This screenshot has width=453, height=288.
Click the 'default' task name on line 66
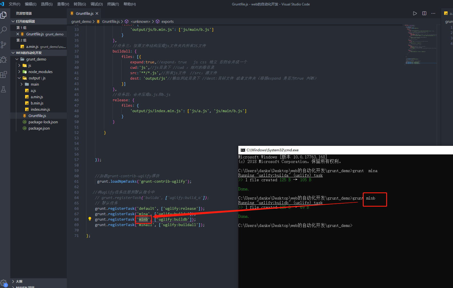pyautogui.click(x=148, y=208)
